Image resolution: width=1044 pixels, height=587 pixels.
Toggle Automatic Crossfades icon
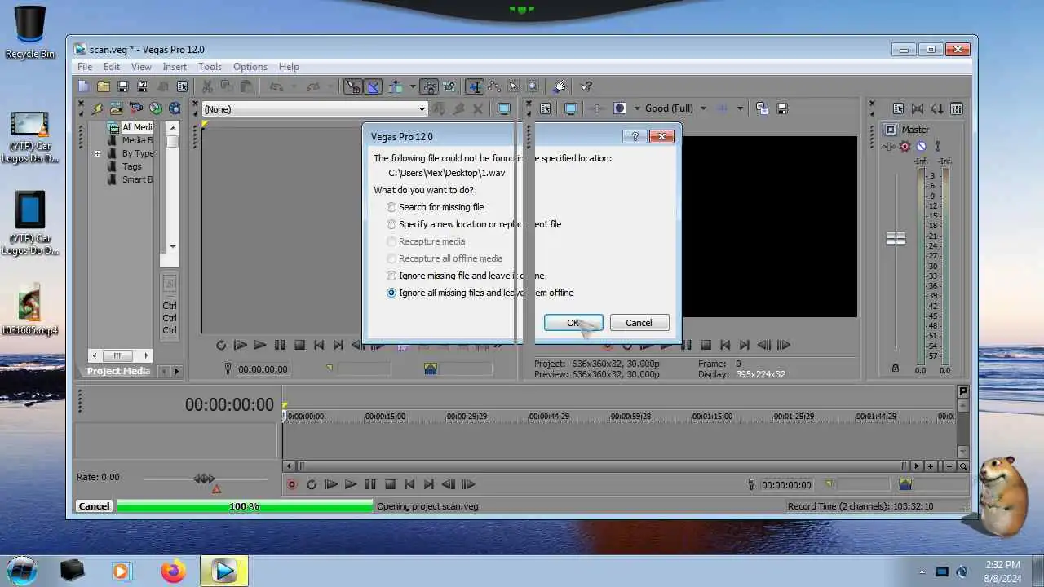pyautogui.click(x=373, y=86)
